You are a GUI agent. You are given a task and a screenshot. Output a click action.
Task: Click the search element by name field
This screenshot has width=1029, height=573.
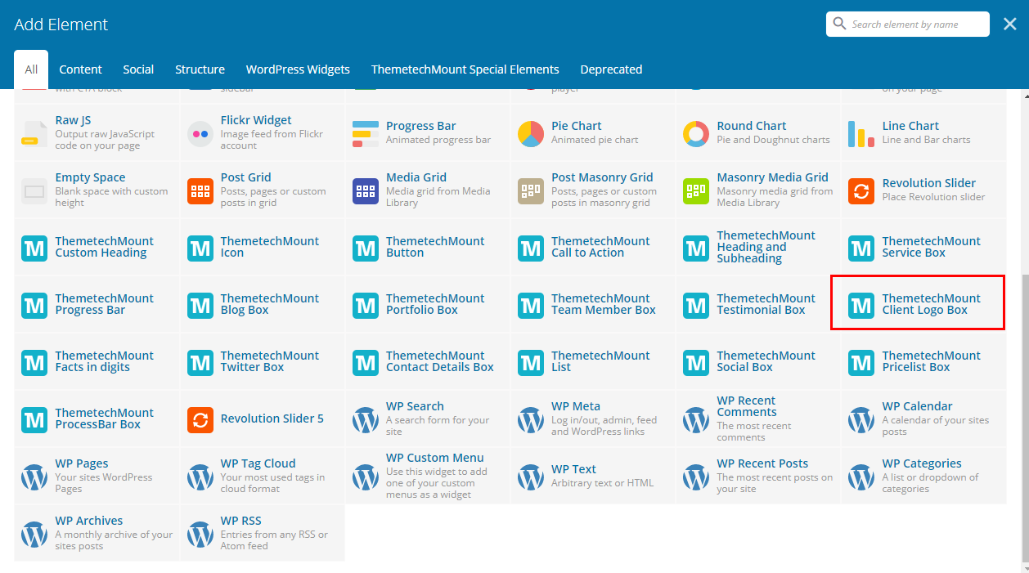(x=914, y=25)
